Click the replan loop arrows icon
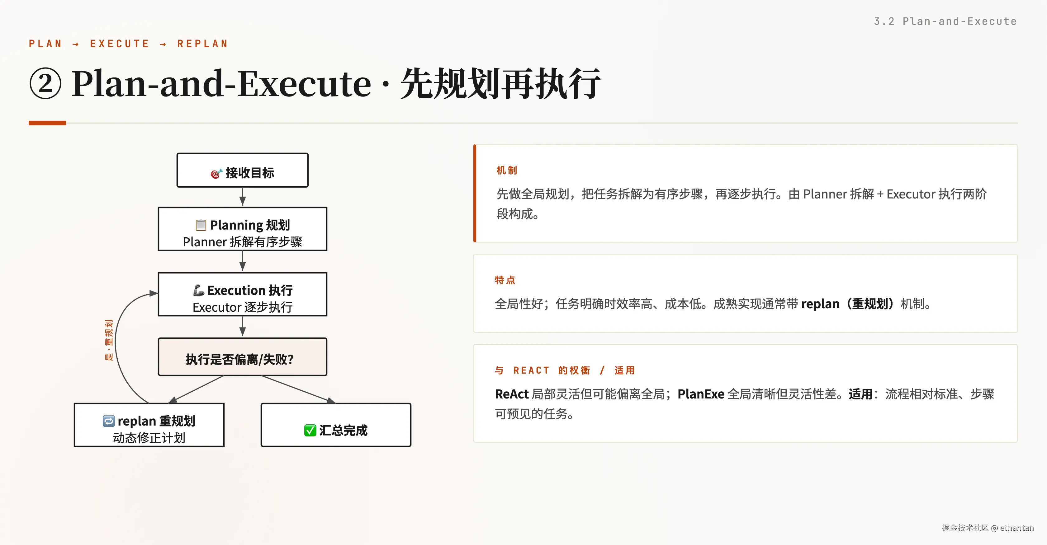This screenshot has width=1047, height=545. tap(108, 421)
